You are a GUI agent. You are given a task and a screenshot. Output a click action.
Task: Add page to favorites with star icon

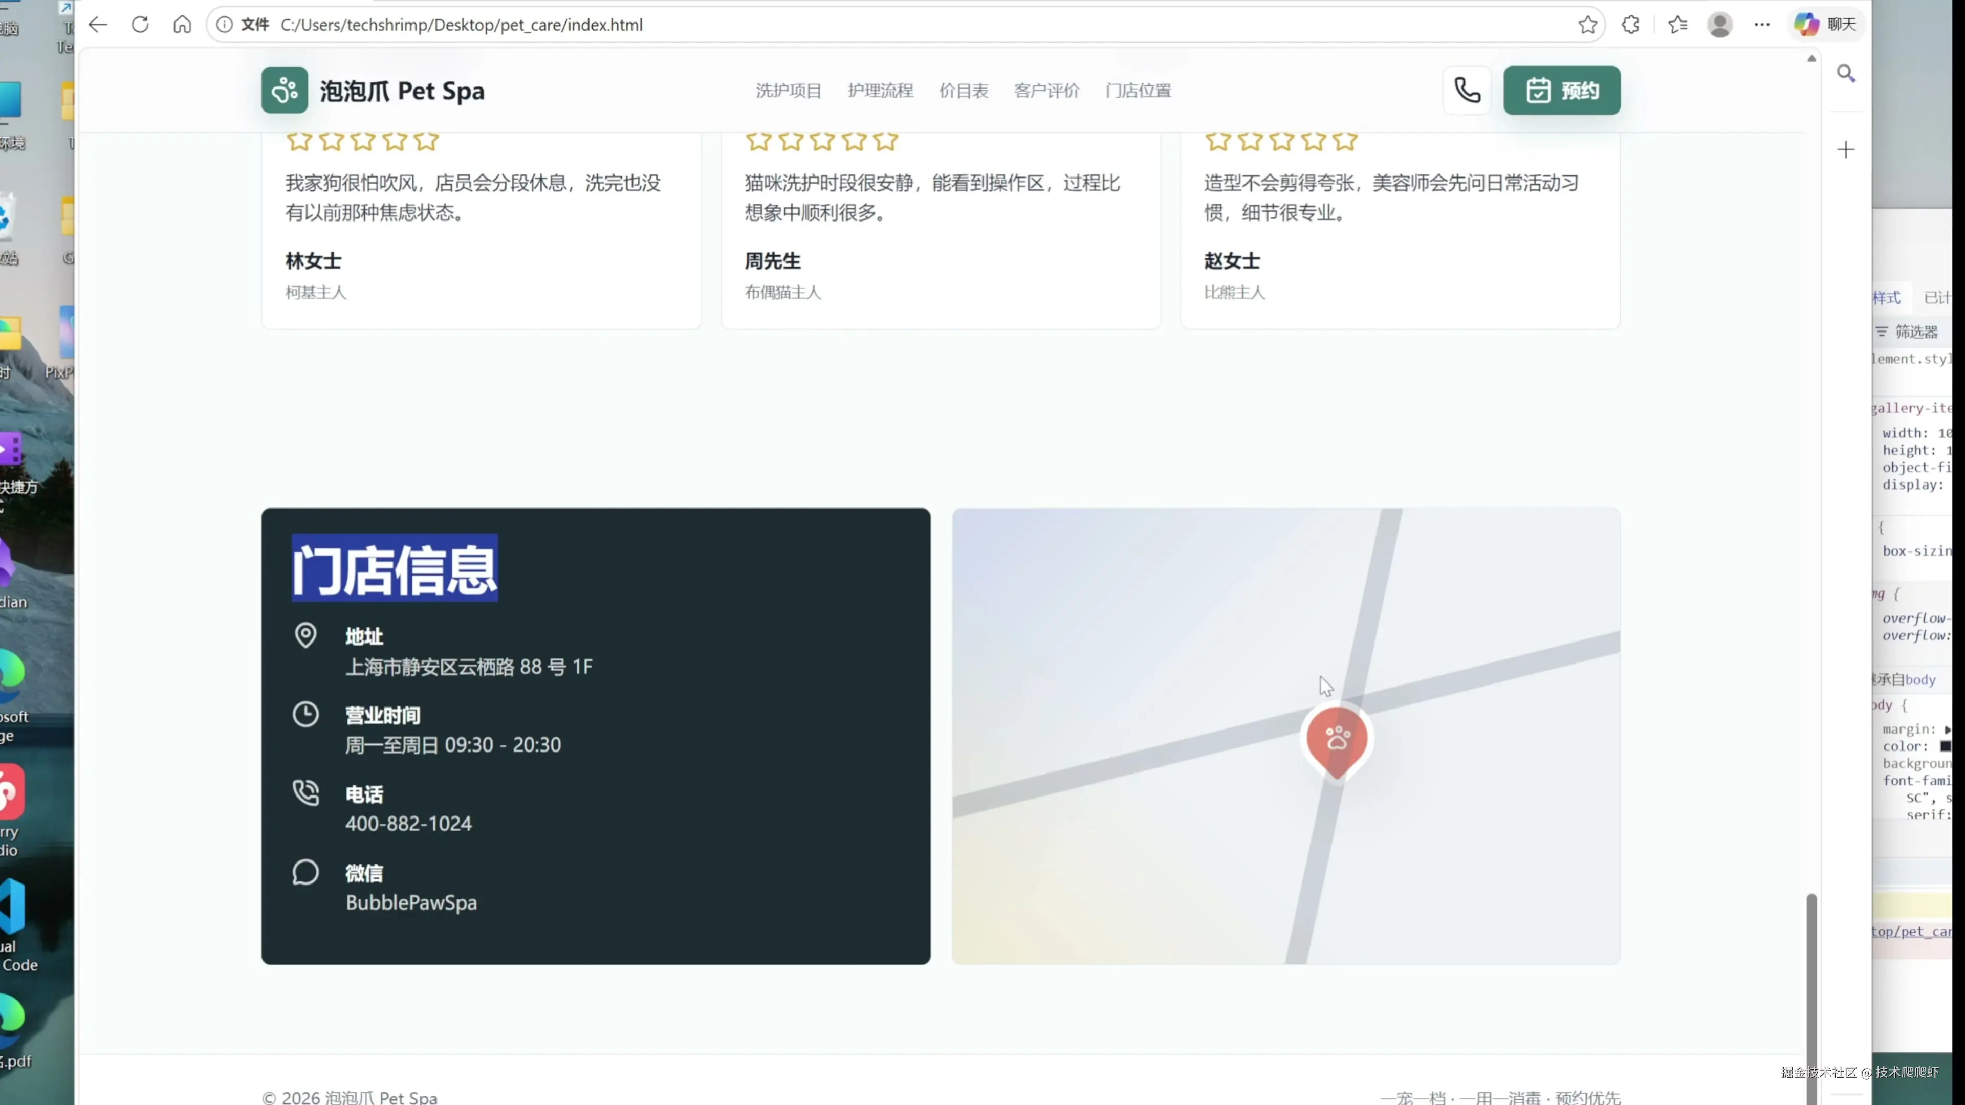pyautogui.click(x=1587, y=25)
